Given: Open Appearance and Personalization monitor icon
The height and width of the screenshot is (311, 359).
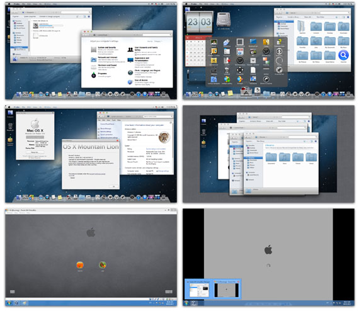Looking at the screenshot, I should (x=130, y=60).
